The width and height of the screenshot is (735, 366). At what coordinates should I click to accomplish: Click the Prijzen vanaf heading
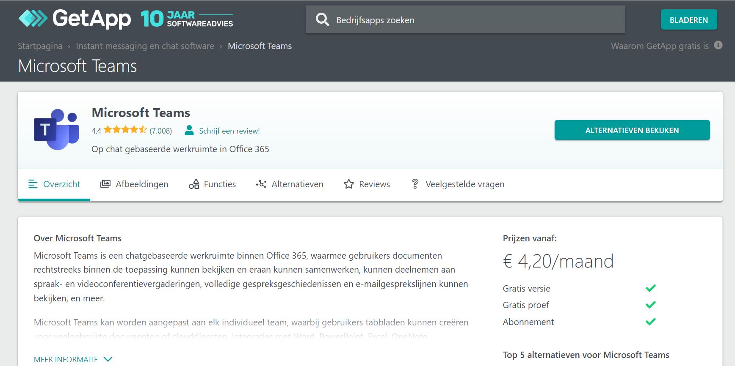[x=530, y=238]
